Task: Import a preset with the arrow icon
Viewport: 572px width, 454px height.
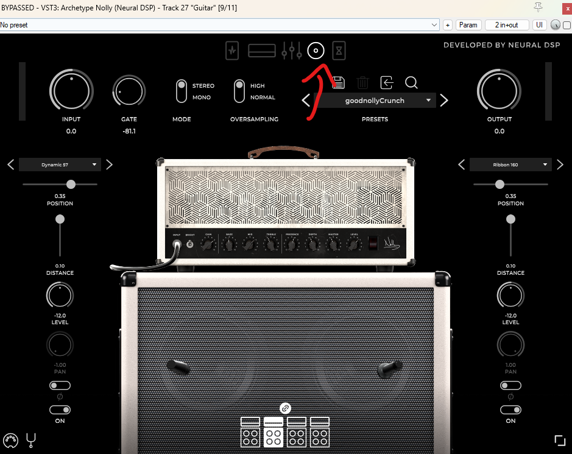Action: pyautogui.click(x=387, y=82)
